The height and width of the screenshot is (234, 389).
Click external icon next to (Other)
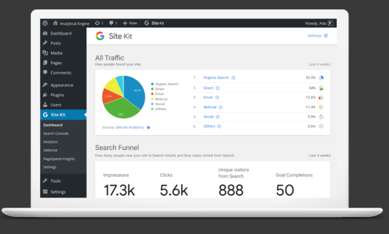[219, 126]
